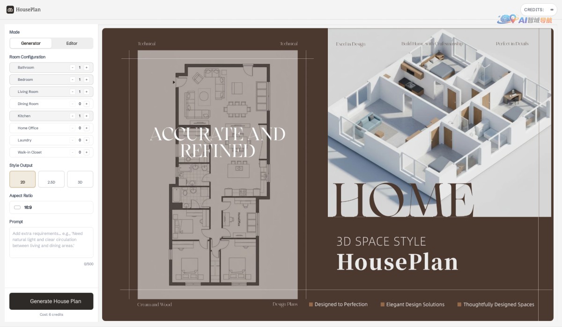
Task: Add a Home Office with plus
Action: (x=87, y=128)
